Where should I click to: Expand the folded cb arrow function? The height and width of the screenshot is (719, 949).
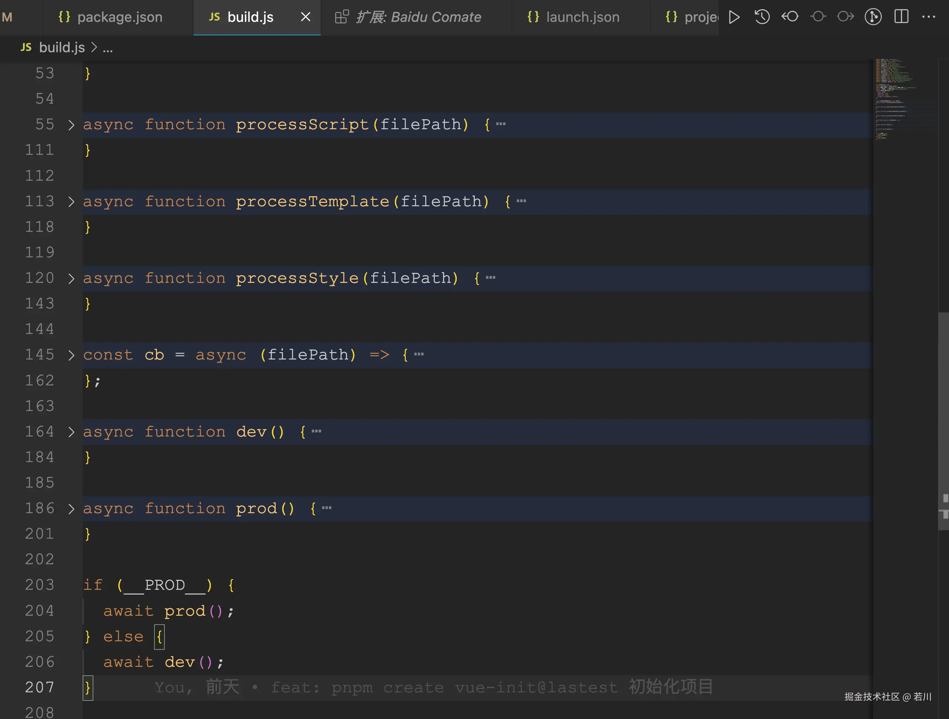71,355
